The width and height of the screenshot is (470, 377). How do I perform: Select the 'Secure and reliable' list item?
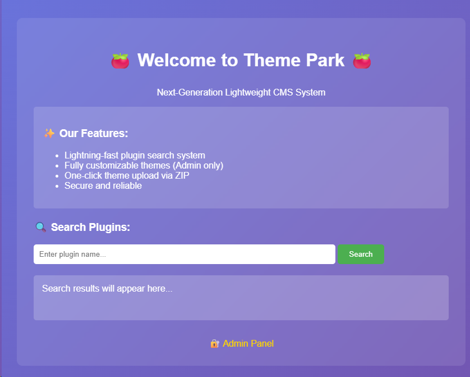click(x=103, y=185)
